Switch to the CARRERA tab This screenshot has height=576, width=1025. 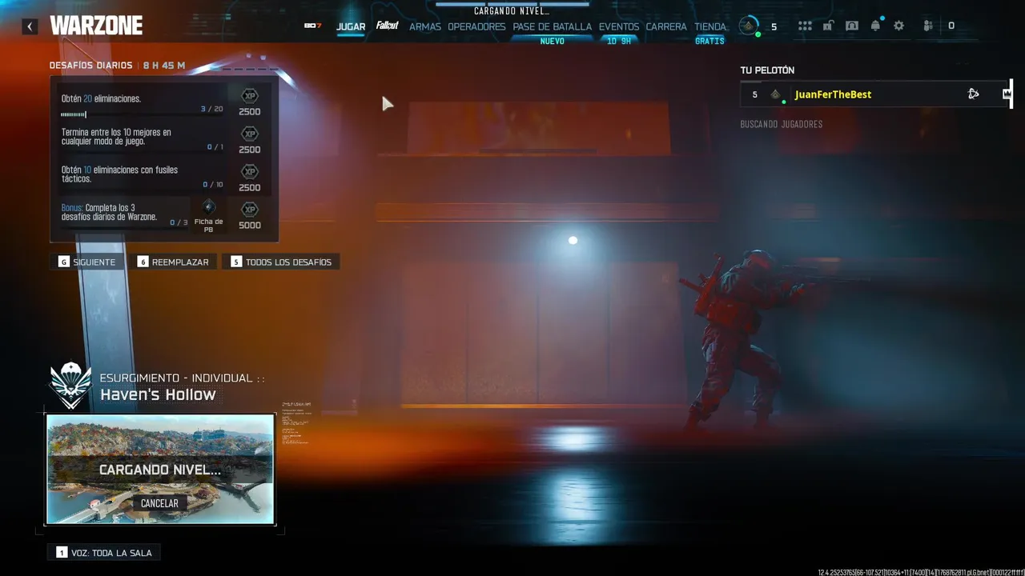[x=666, y=26]
